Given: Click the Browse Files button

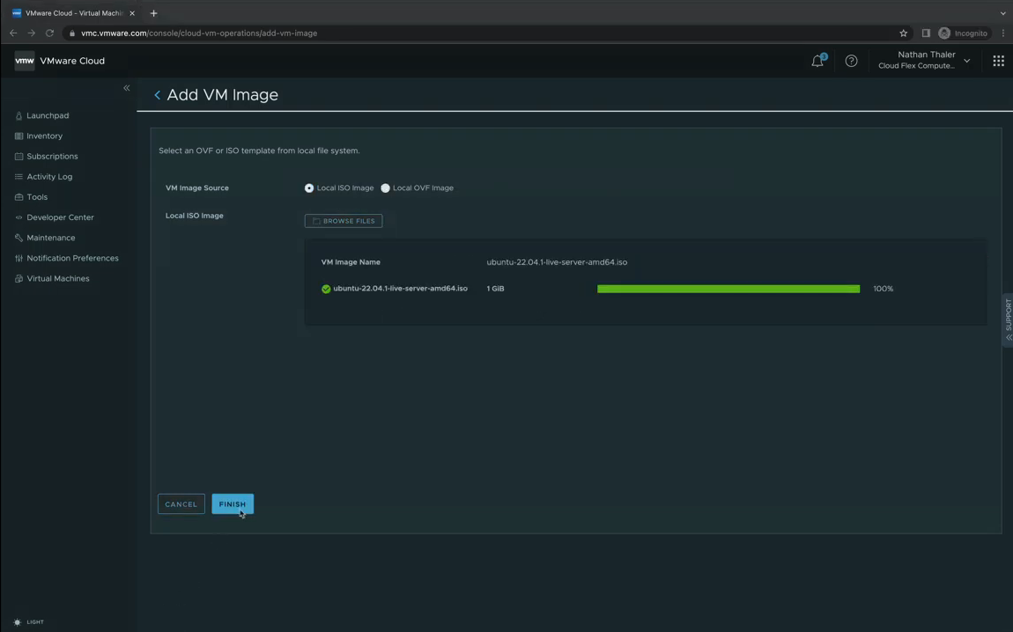Looking at the screenshot, I should pos(343,221).
